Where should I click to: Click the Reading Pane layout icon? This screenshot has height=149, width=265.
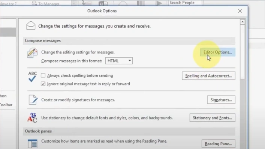pyautogui.click(x=33, y=144)
